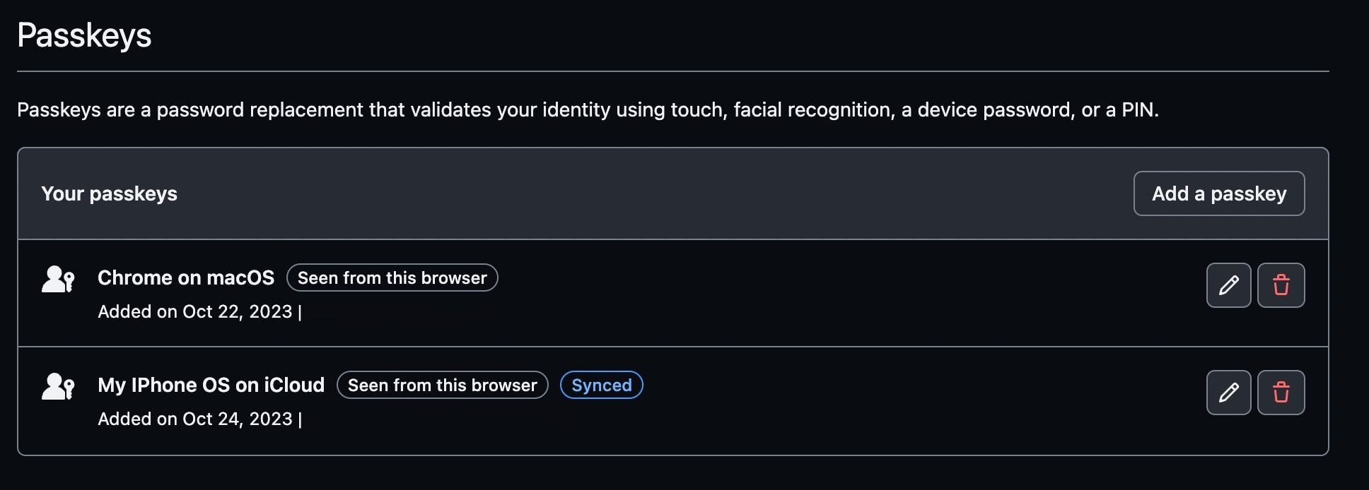Select the Chrome on macOS passkey name
This screenshot has width=1369, height=490.
pos(186,277)
